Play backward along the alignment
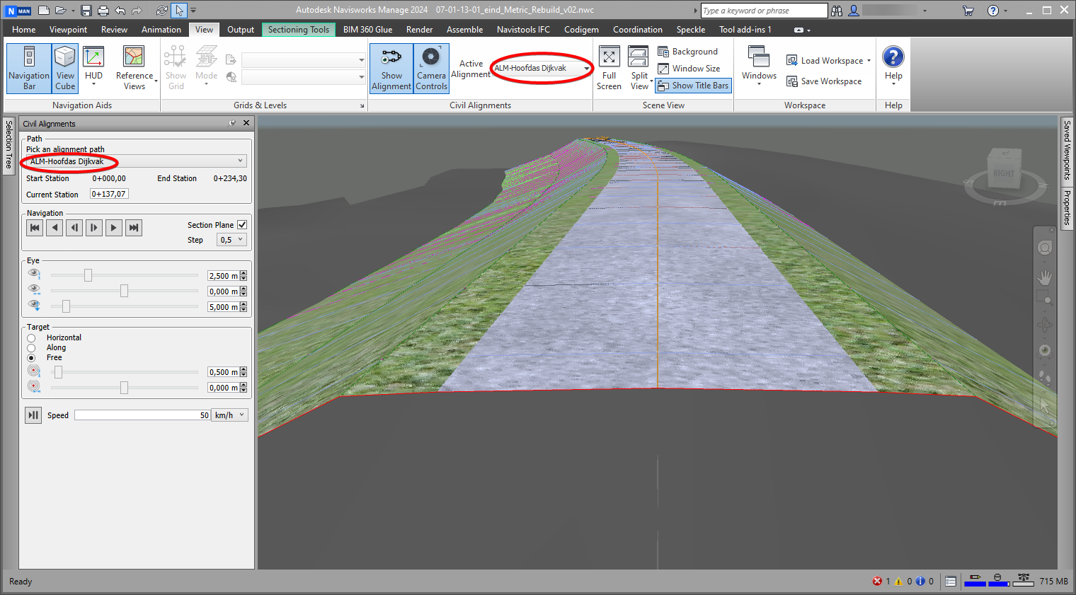 pos(55,228)
